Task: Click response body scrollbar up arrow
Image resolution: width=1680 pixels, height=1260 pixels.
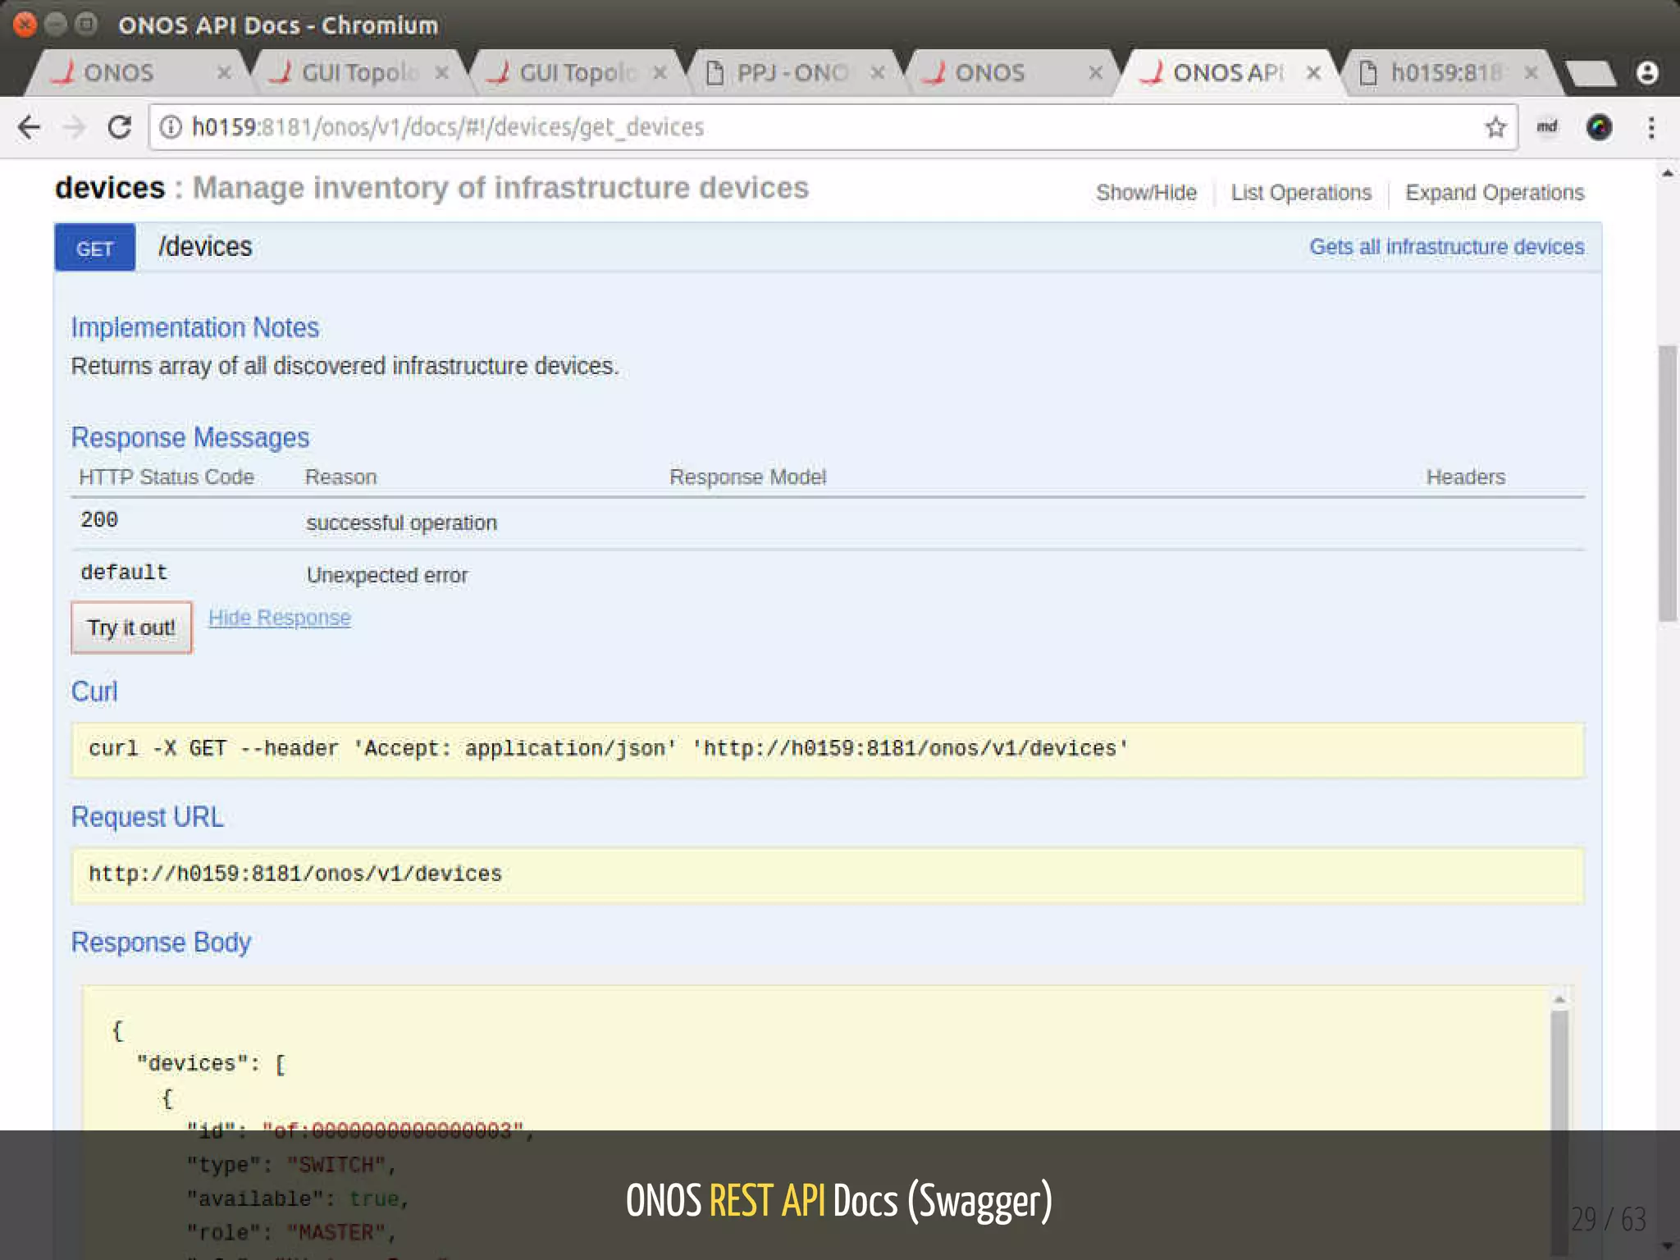Action: [1559, 998]
